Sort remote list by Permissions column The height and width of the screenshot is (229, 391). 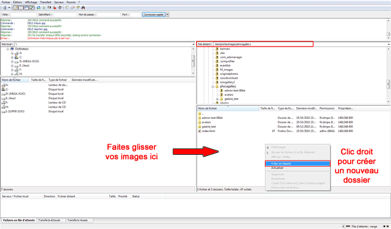pos(327,108)
